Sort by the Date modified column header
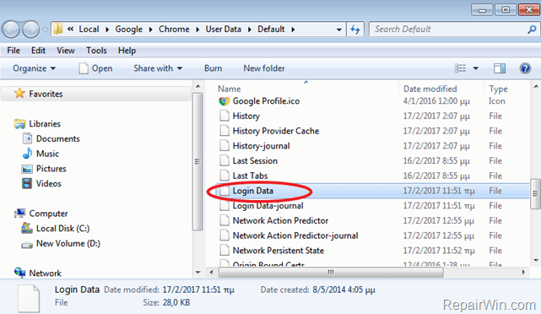The image size is (541, 314). click(430, 89)
